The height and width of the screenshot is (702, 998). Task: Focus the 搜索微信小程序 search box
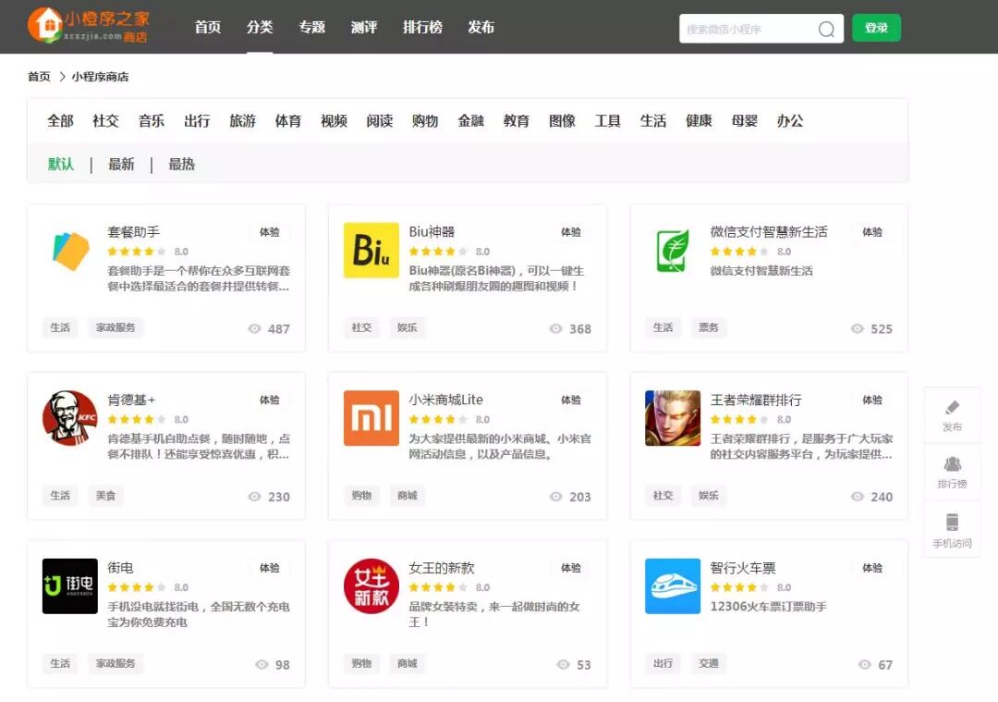[761, 29]
